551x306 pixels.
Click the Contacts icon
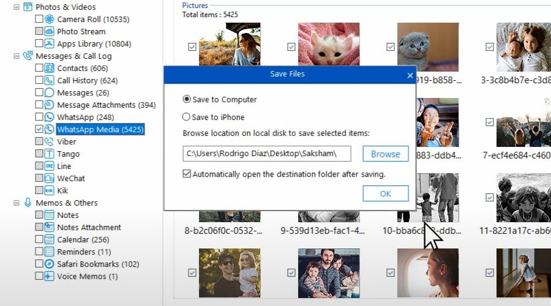click(49, 68)
